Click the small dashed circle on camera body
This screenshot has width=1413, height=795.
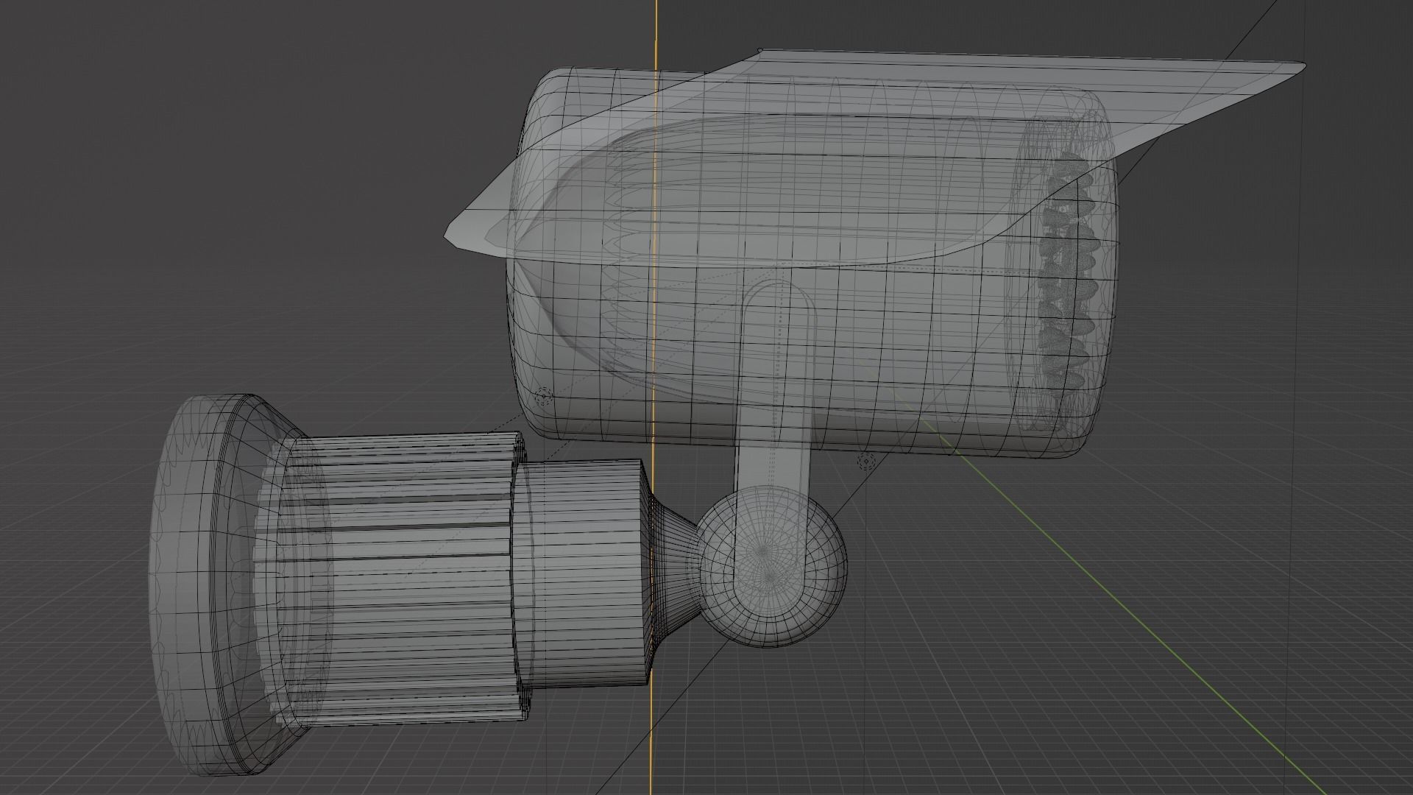[542, 397]
